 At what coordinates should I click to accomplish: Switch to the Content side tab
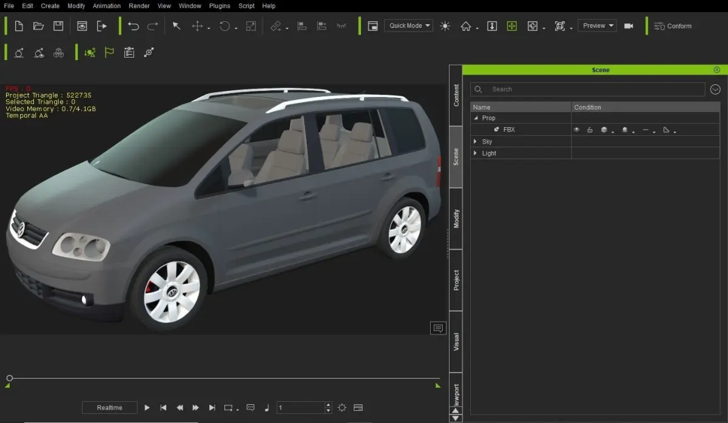[x=456, y=96]
